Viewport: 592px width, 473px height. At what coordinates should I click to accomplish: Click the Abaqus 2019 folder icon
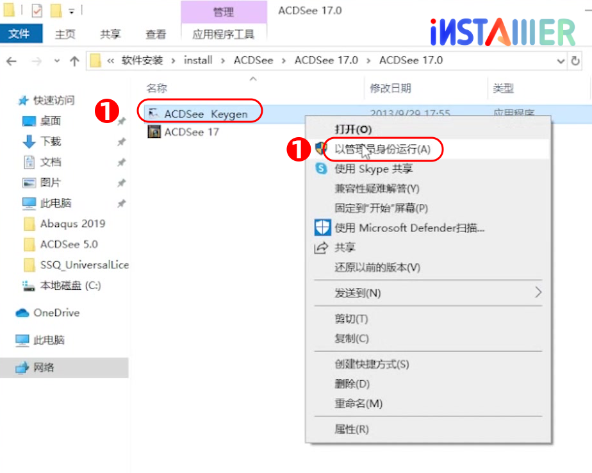(29, 224)
